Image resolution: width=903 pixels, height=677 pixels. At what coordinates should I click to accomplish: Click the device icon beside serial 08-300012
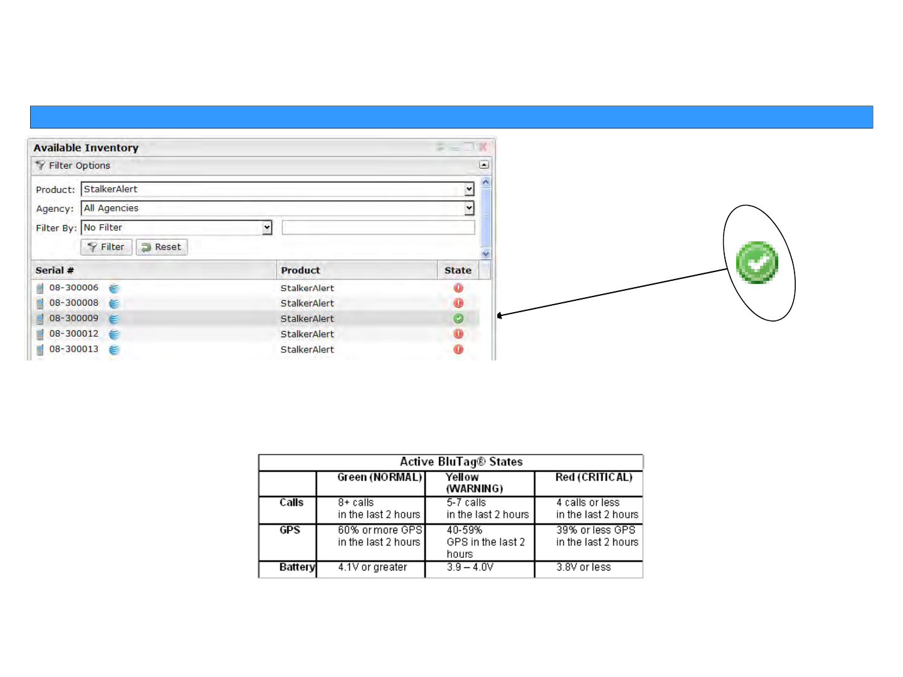40,334
